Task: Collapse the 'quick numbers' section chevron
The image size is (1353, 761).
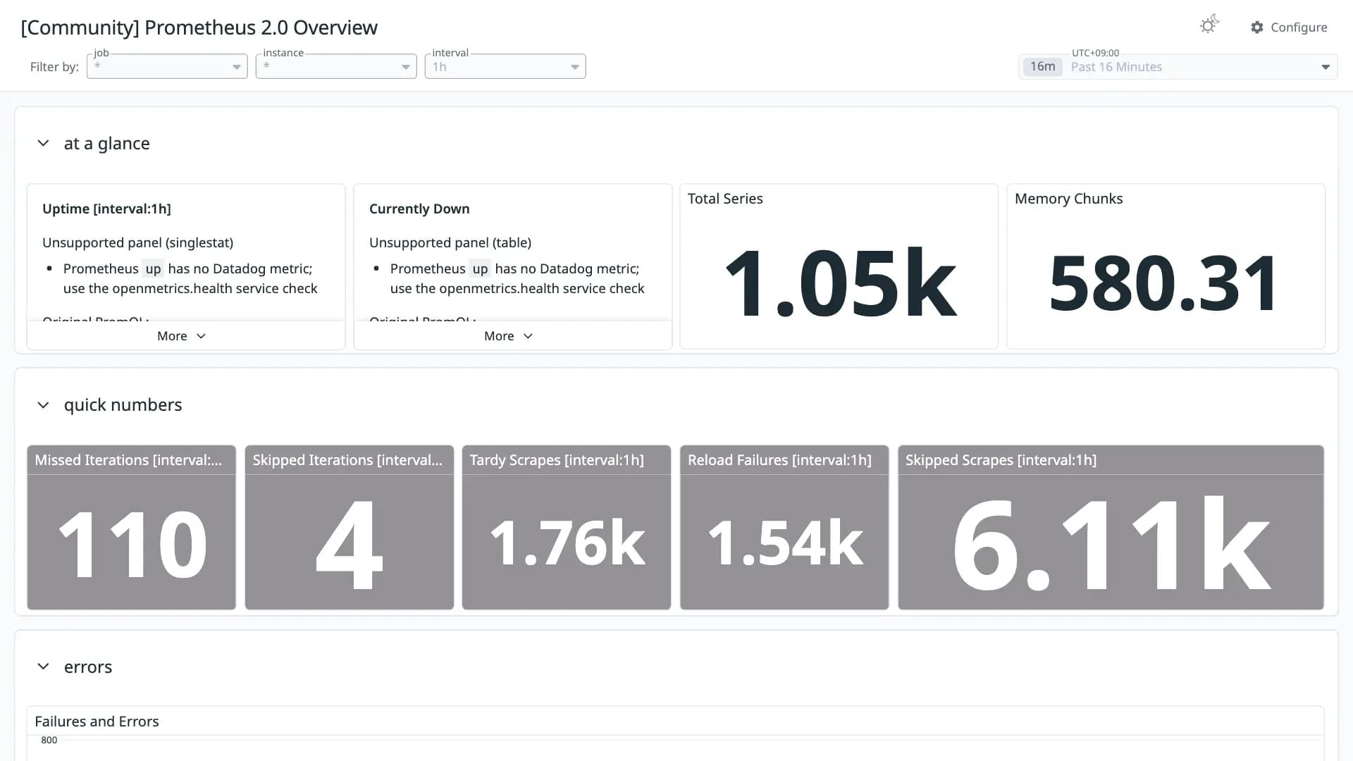Action: coord(43,405)
